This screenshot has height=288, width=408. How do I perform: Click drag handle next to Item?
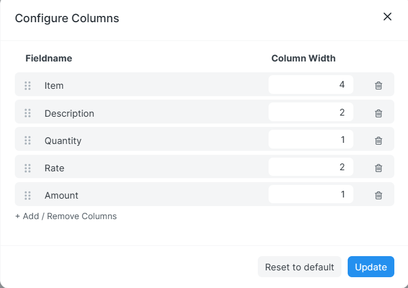(x=27, y=85)
